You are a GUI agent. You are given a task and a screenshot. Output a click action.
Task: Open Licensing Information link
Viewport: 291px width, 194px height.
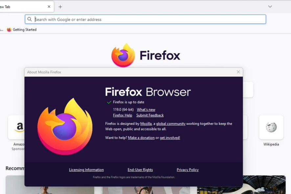click(x=86, y=170)
